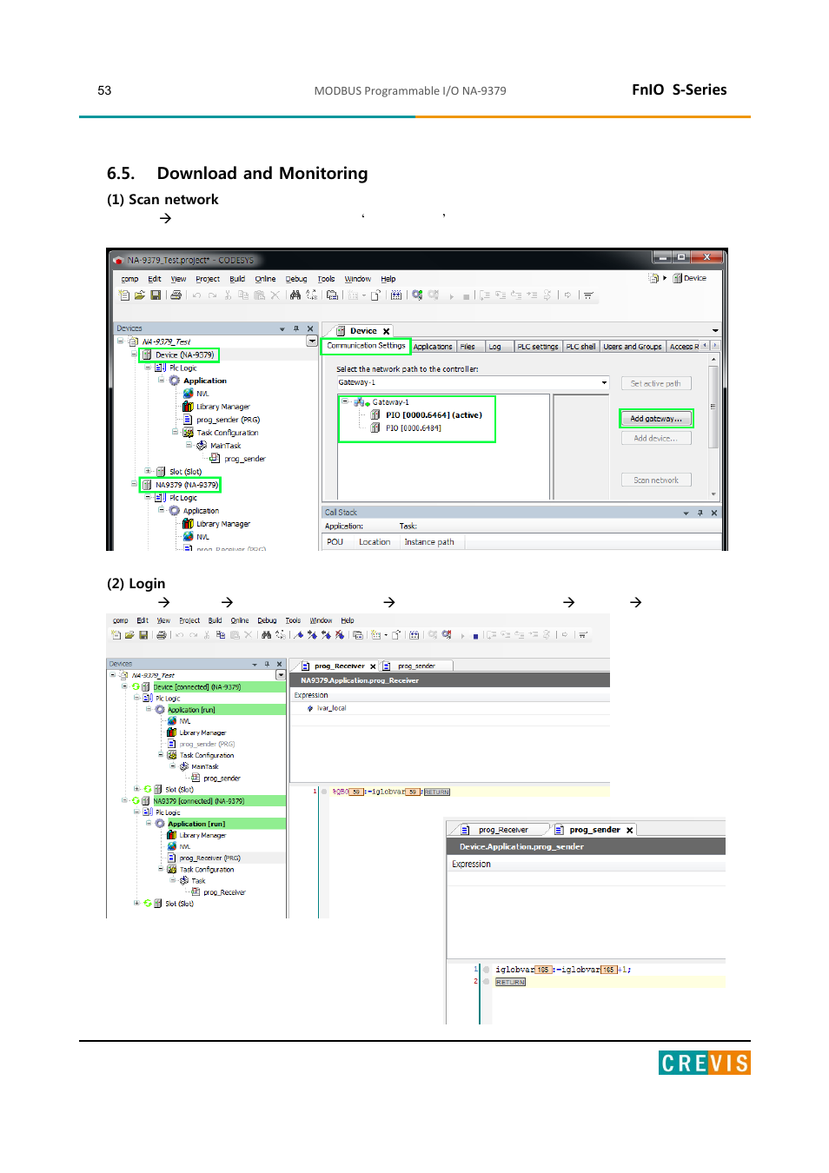Close the Call Stack panel
This screenshot has width=829, height=1173.
pos(714,513)
